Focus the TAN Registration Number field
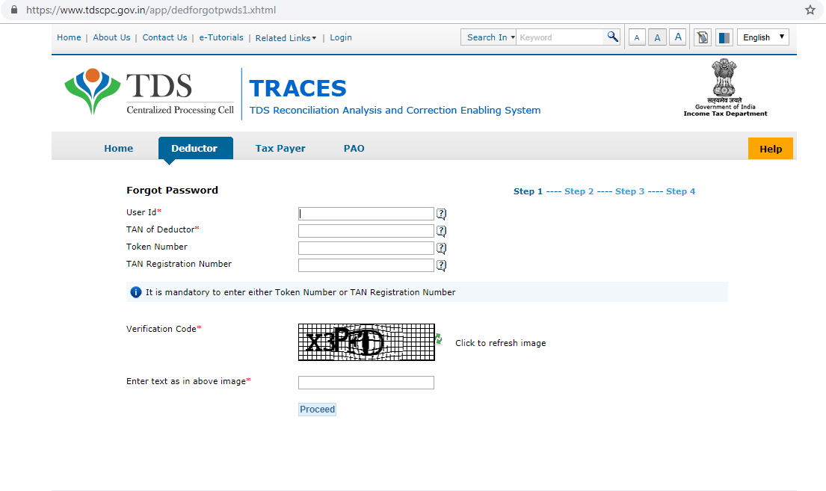The height and width of the screenshot is (491, 826). (x=366, y=265)
